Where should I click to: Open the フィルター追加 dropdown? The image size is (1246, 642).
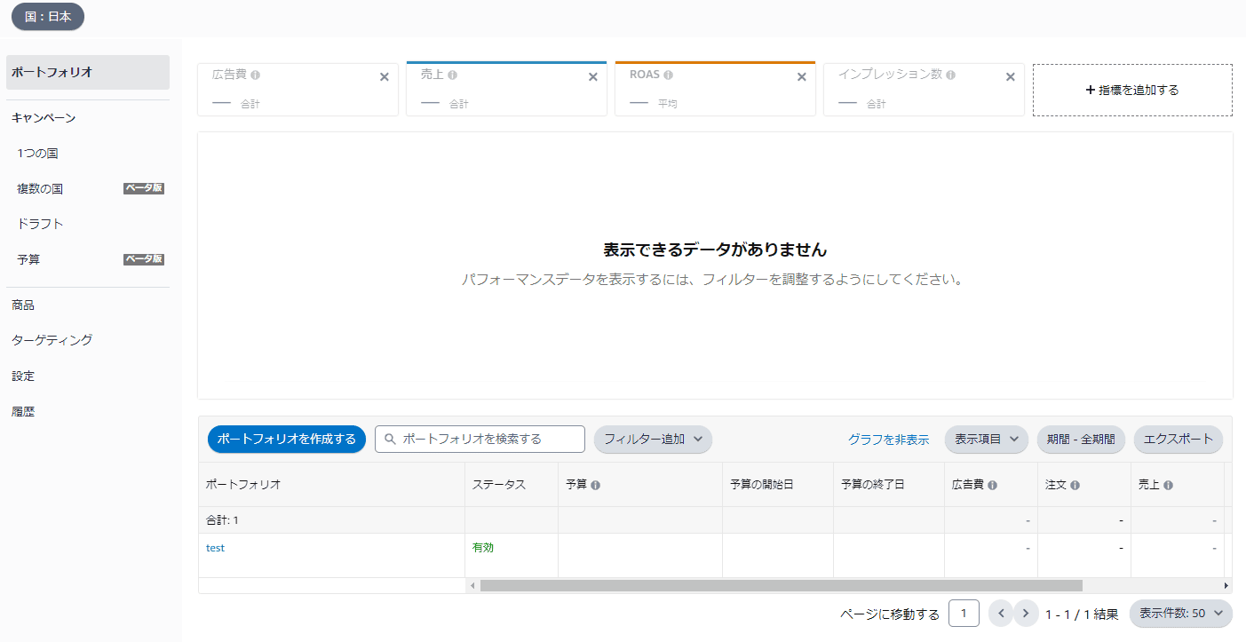(653, 439)
